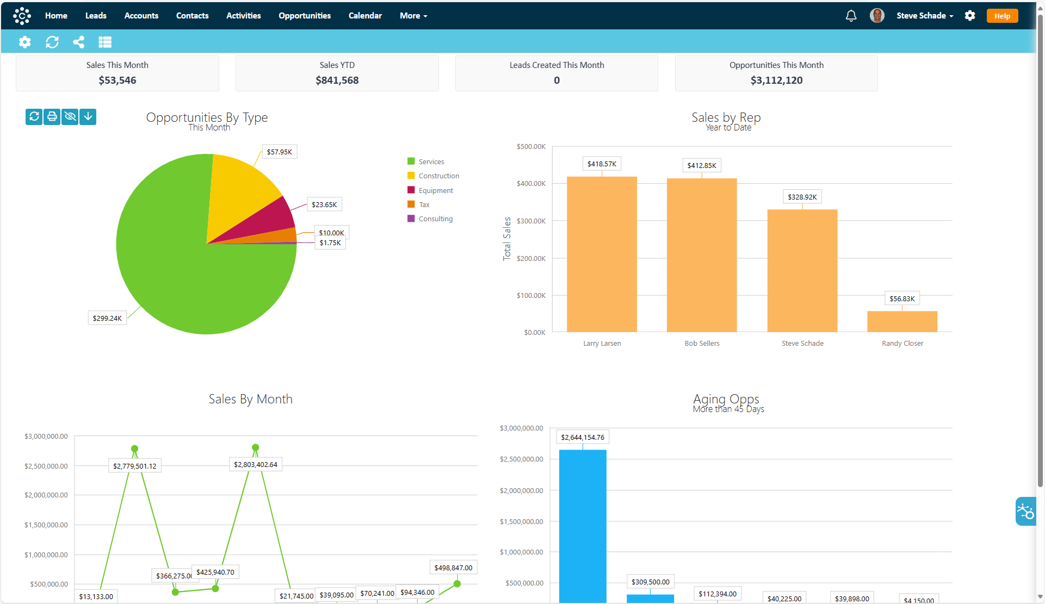
Task: Open the top-right settings gear menu
Action: [x=970, y=16]
